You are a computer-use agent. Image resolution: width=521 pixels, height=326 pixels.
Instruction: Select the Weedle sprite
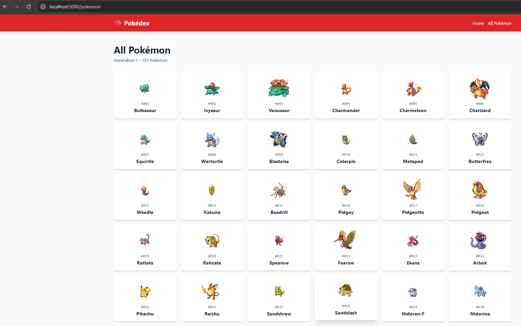coord(145,190)
